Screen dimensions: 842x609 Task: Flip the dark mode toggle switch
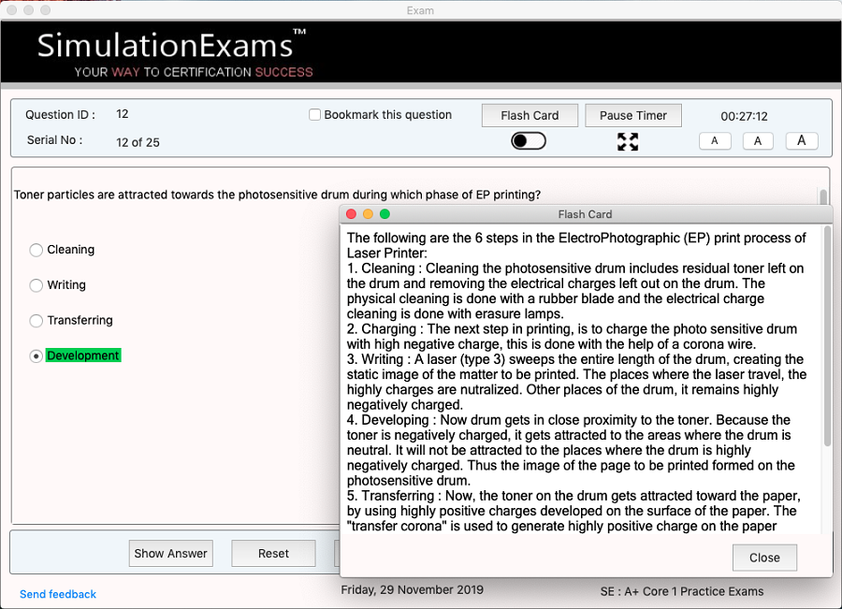528,139
